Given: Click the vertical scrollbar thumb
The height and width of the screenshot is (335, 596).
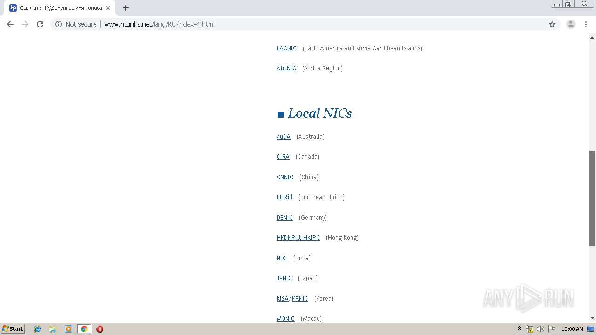Looking at the screenshot, I should click(592, 198).
